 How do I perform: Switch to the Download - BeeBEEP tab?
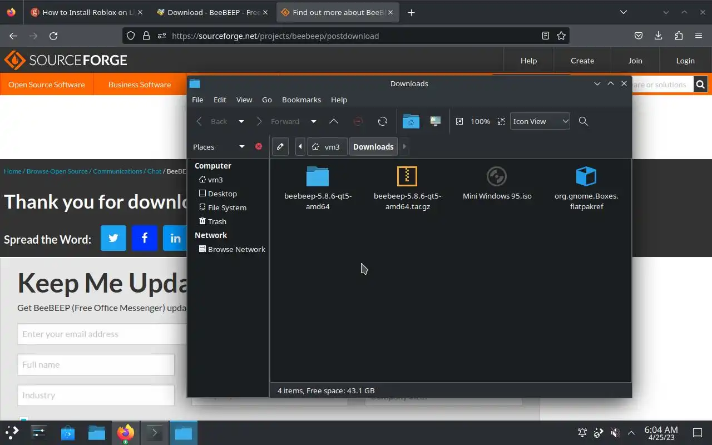(212, 12)
